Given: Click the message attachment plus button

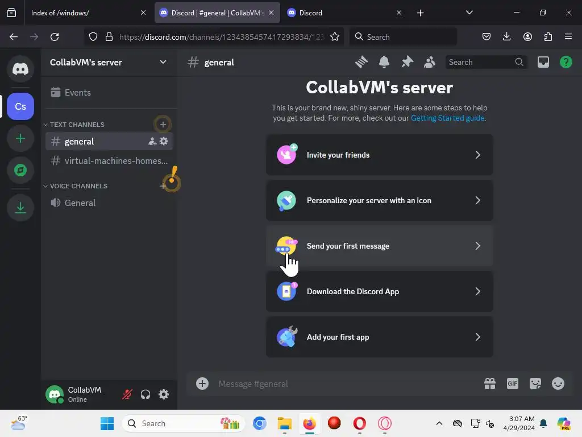Looking at the screenshot, I should click(x=202, y=384).
